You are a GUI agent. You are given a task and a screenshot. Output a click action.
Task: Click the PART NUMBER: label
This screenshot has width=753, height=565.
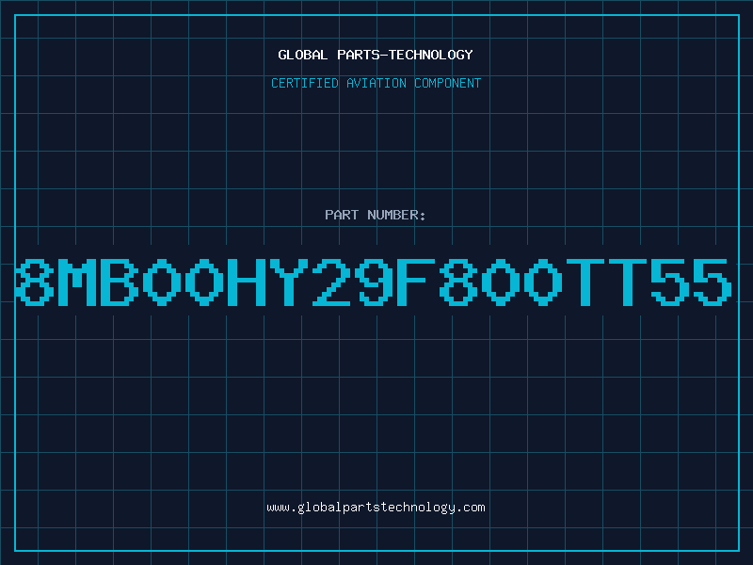[376, 215]
